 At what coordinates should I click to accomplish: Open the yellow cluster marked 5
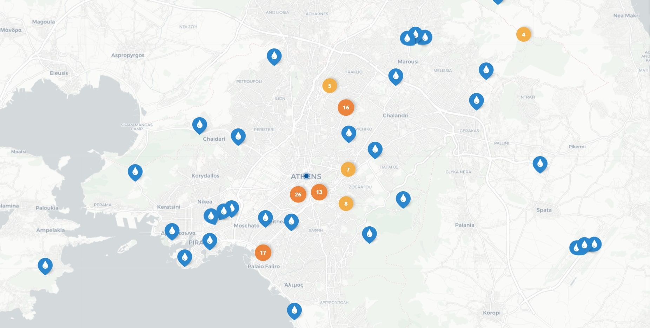[x=330, y=86]
